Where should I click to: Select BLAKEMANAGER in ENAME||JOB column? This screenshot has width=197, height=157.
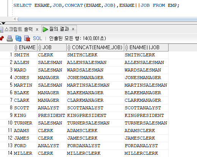[146, 93]
